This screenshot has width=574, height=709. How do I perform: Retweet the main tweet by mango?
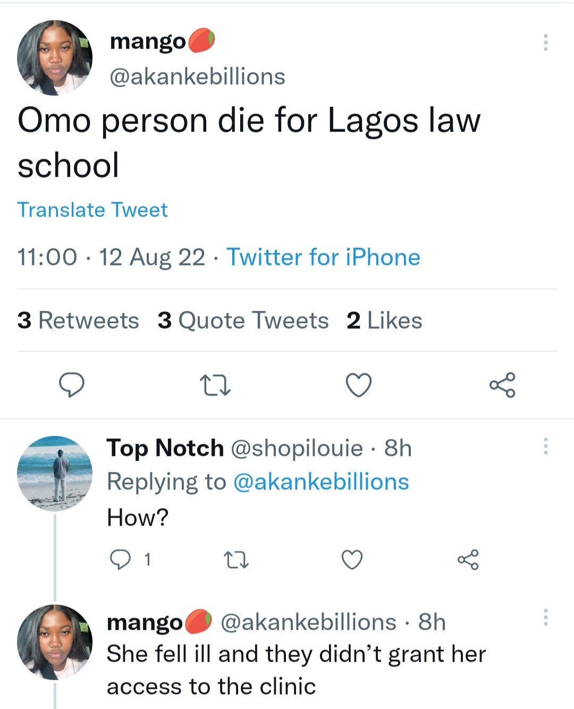point(215,385)
